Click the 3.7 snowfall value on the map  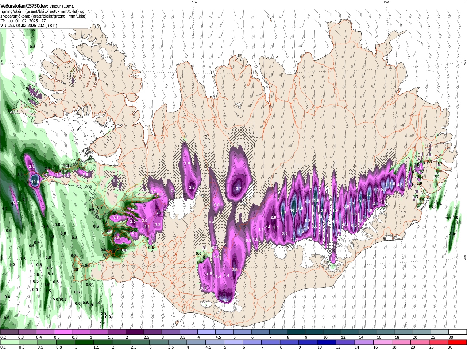click(x=239, y=188)
